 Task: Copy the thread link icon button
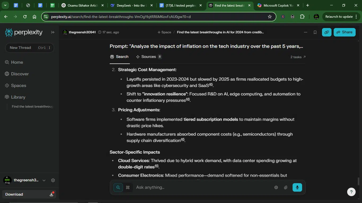pos(327,32)
